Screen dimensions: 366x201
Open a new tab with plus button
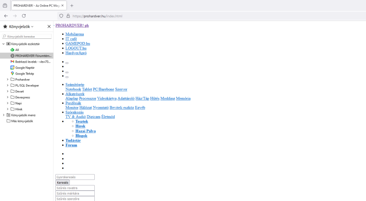coord(72,5)
